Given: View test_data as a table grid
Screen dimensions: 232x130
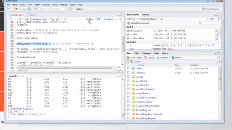Looking at the screenshot, I should (216, 31).
